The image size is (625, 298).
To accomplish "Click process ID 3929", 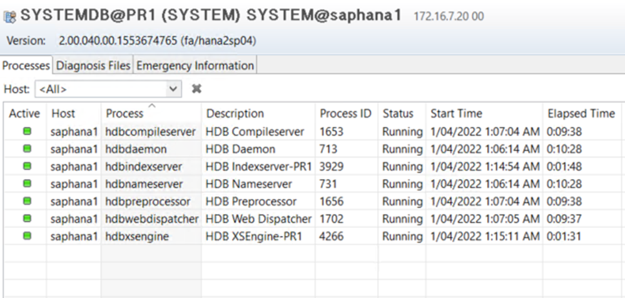I will click(331, 167).
